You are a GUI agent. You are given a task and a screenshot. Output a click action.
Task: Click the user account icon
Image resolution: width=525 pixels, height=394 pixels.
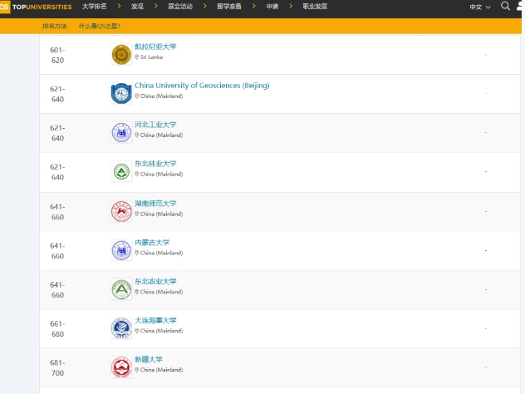521,7
